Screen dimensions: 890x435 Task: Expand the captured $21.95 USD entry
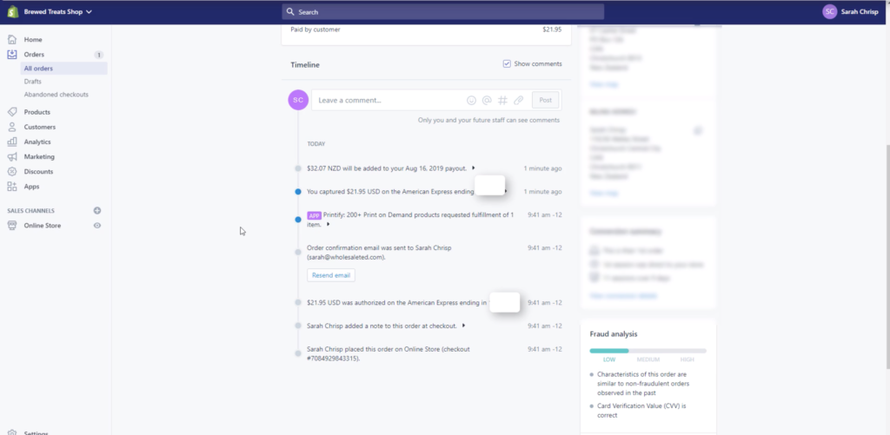pyautogui.click(x=505, y=191)
